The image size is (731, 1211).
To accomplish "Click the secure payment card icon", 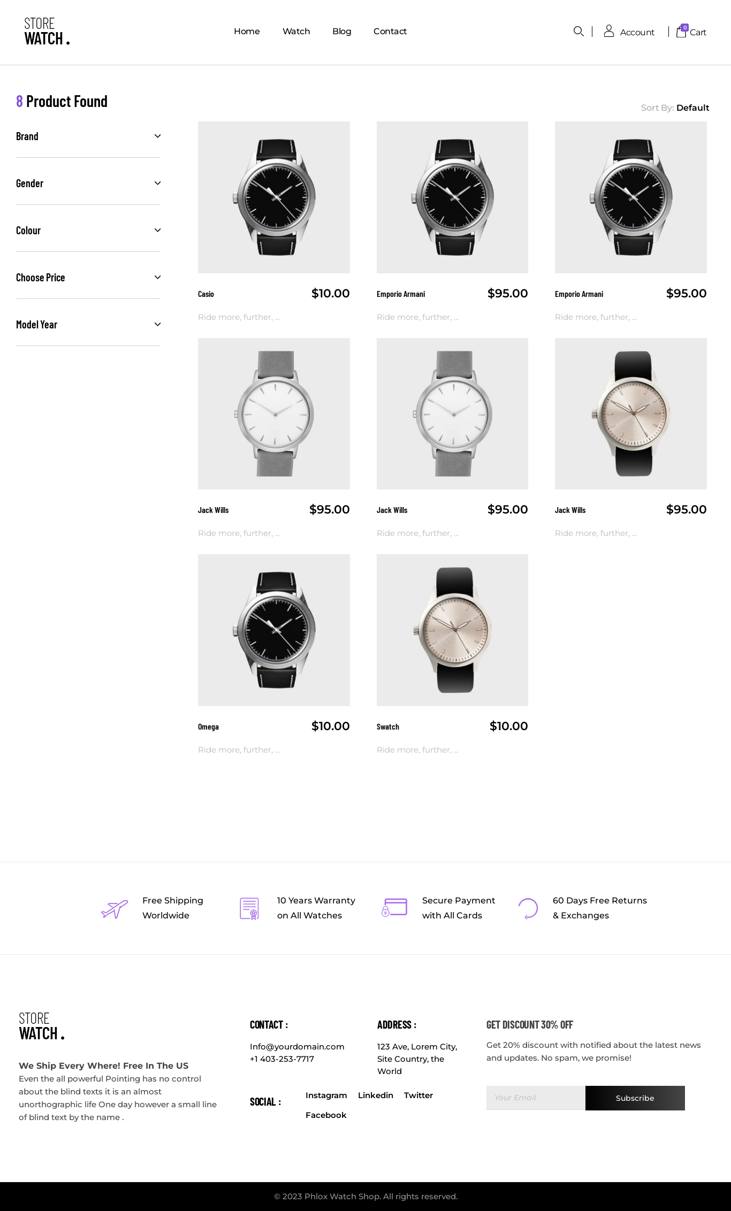I will pos(394,908).
